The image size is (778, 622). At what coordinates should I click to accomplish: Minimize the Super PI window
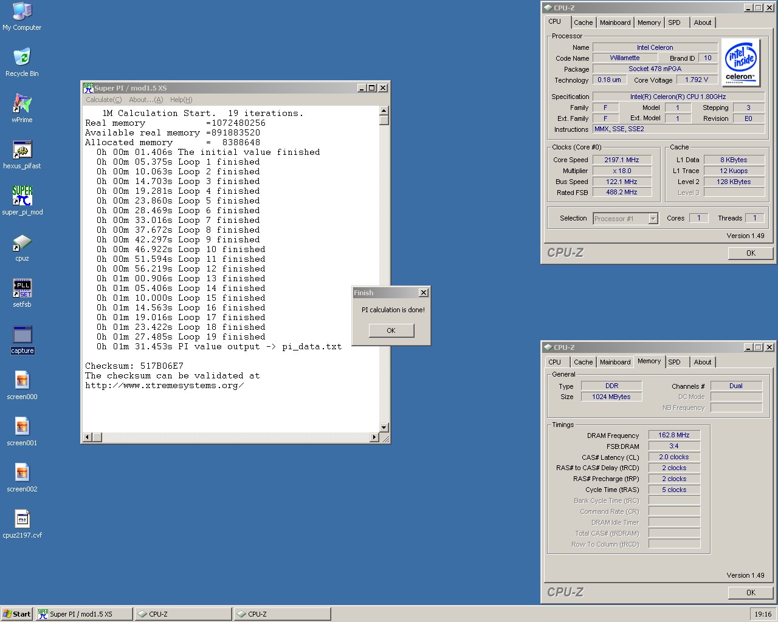point(362,88)
